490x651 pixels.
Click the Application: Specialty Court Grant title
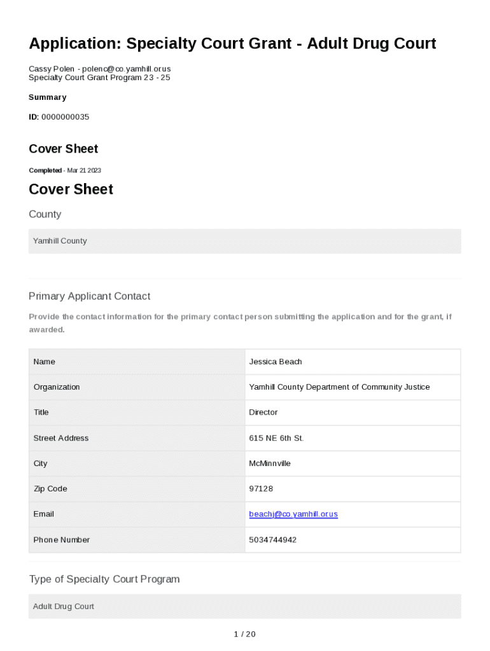click(232, 44)
